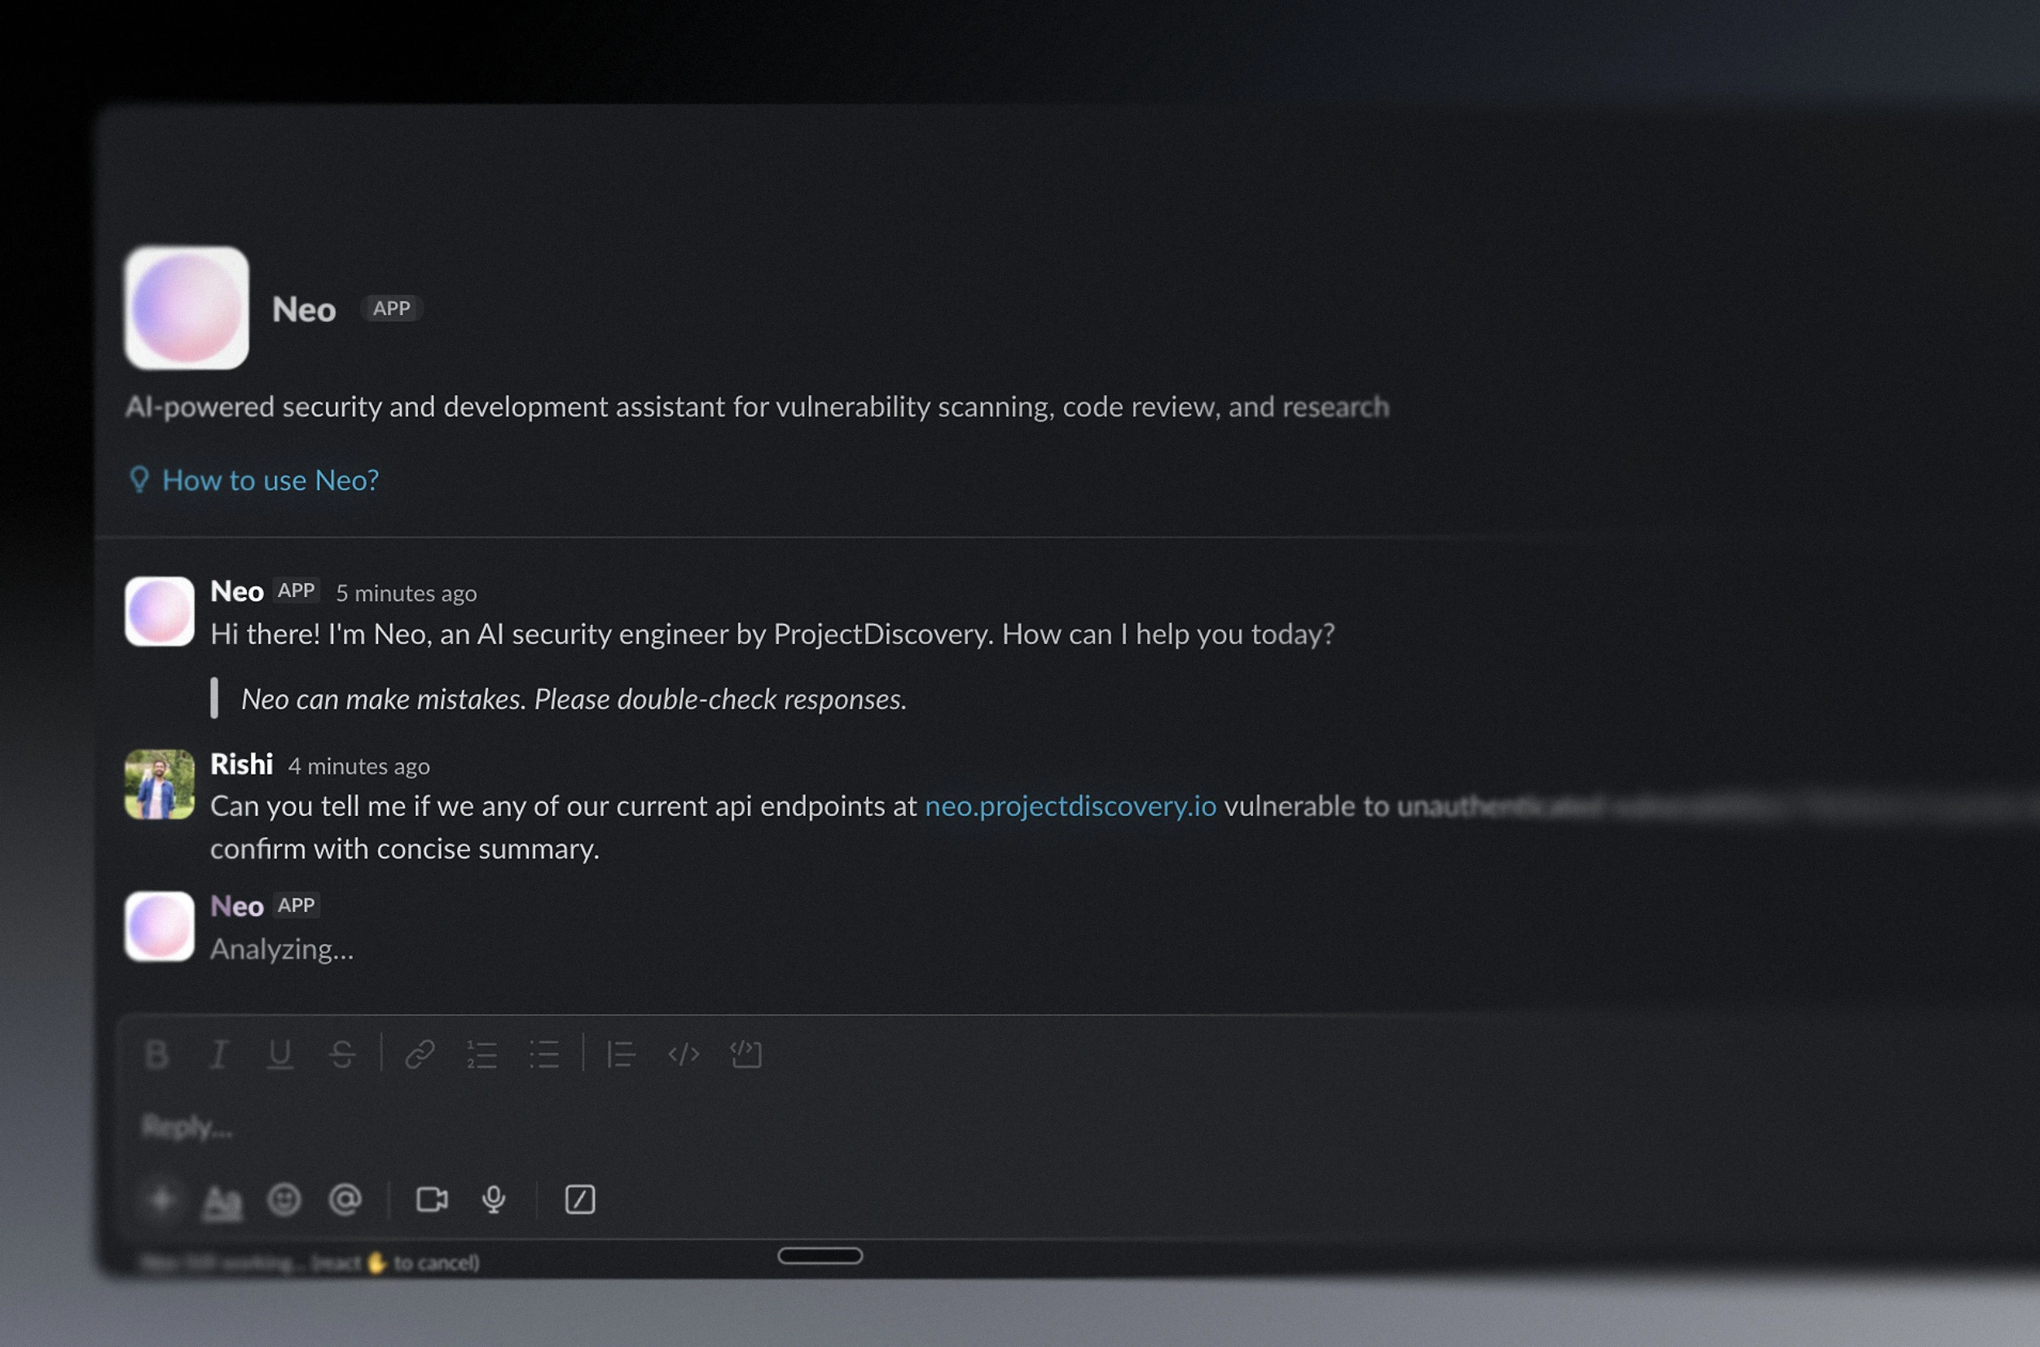Insert a link with the chain icon
2040x1347 pixels.
[420, 1054]
